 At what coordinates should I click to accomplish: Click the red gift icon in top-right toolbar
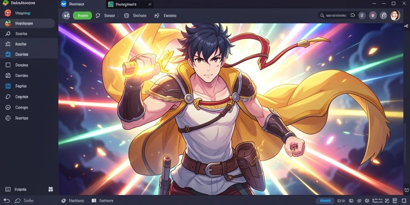(x=373, y=16)
